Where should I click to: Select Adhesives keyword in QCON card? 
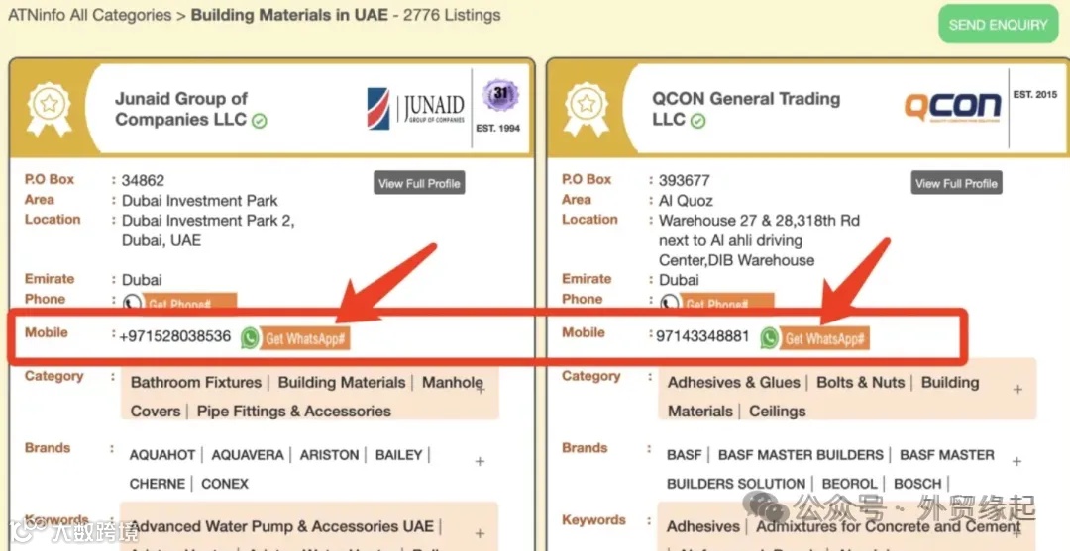pos(703,526)
